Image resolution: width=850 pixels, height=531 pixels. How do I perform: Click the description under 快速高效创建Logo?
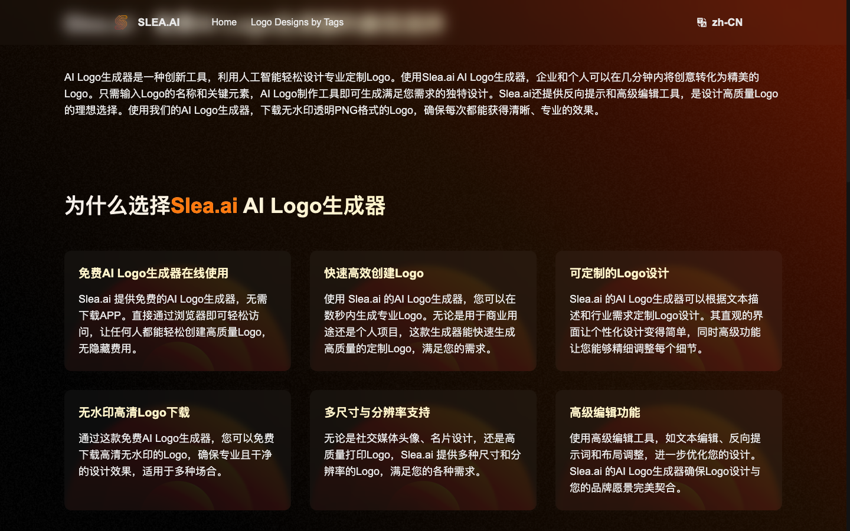(421, 324)
